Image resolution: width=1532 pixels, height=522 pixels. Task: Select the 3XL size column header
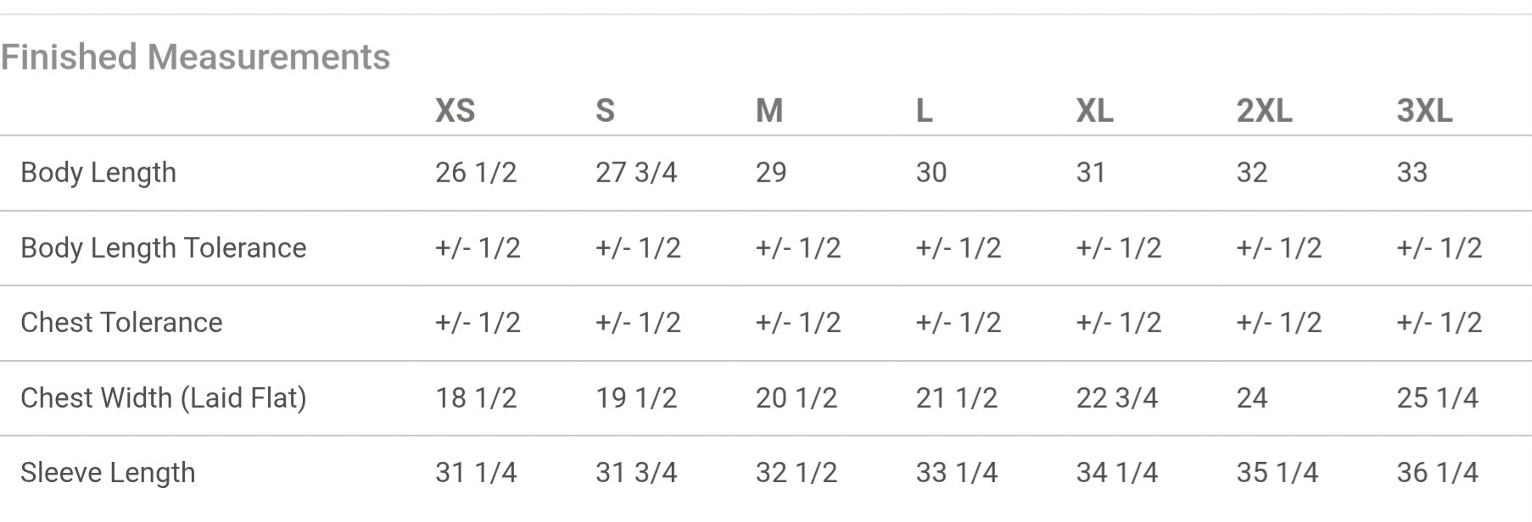1424,110
